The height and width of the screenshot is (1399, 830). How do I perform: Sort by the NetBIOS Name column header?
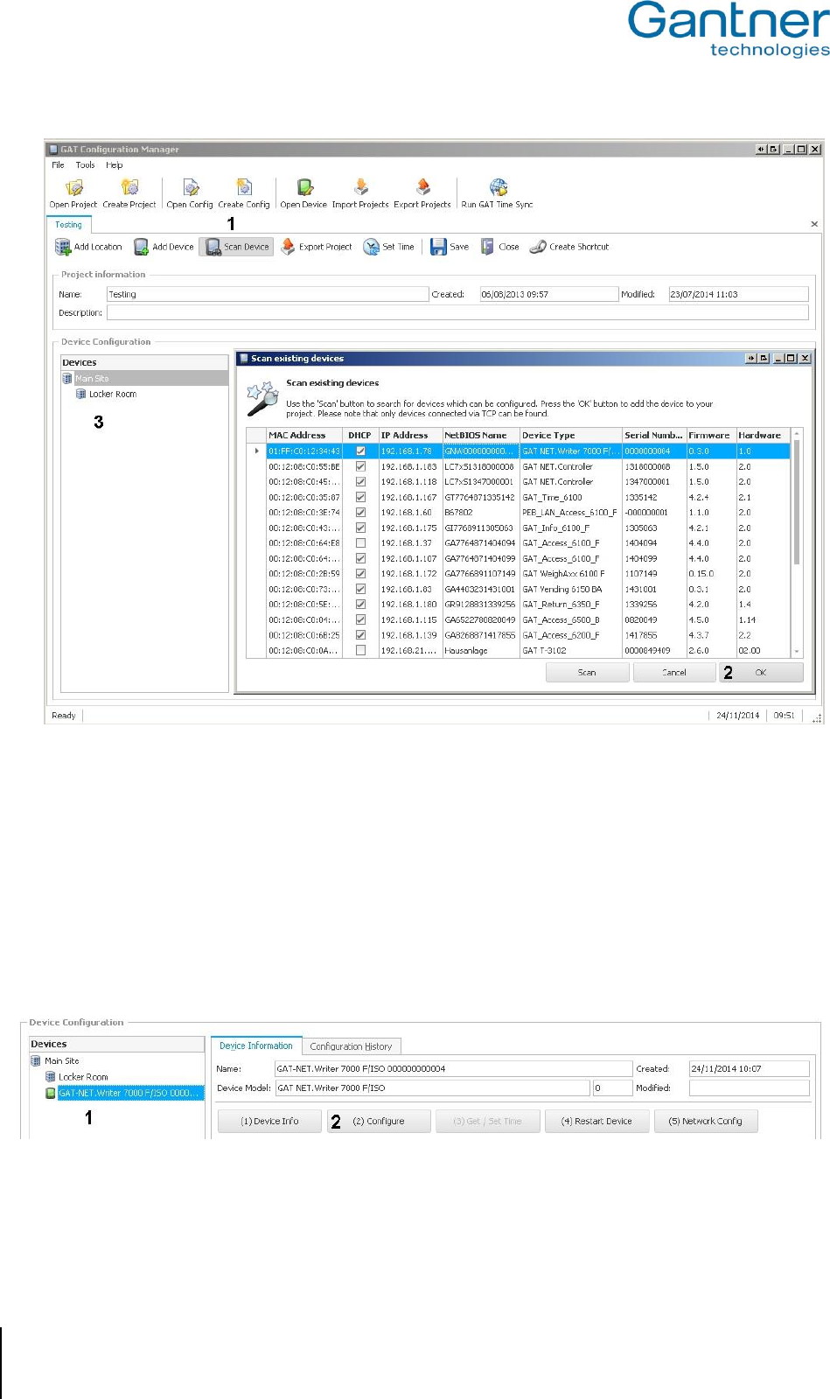[481, 435]
